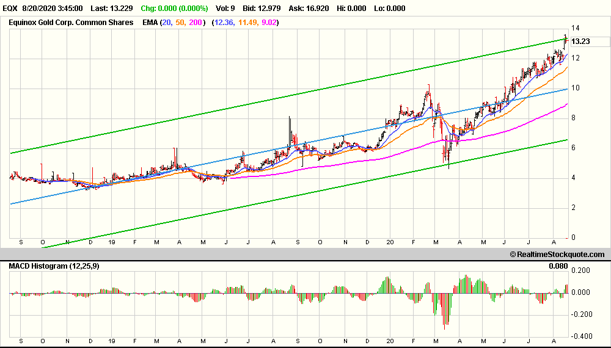Select the Hi: 0.000 reading
Image resolution: width=611 pixels, height=348 pixels.
[351, 8]
